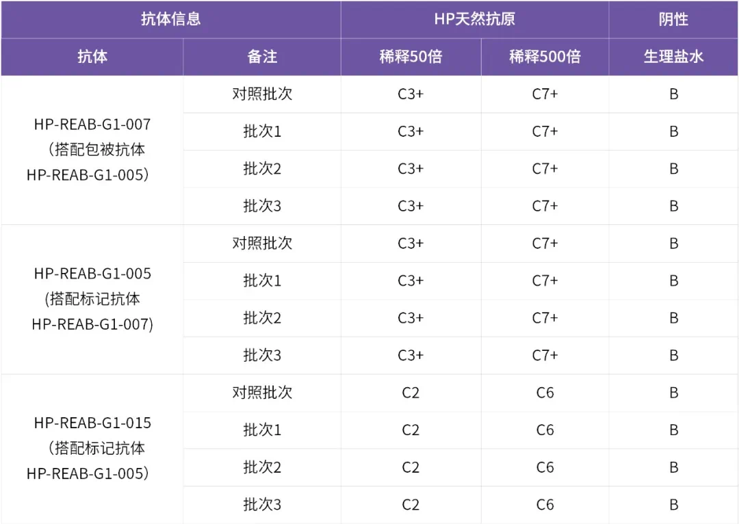Select antibody cell paired with 包被抗体 HP-REAB-G1-005
Image resolution: width=739 pixels, height=524 pixels.
[x=92, y=150]
